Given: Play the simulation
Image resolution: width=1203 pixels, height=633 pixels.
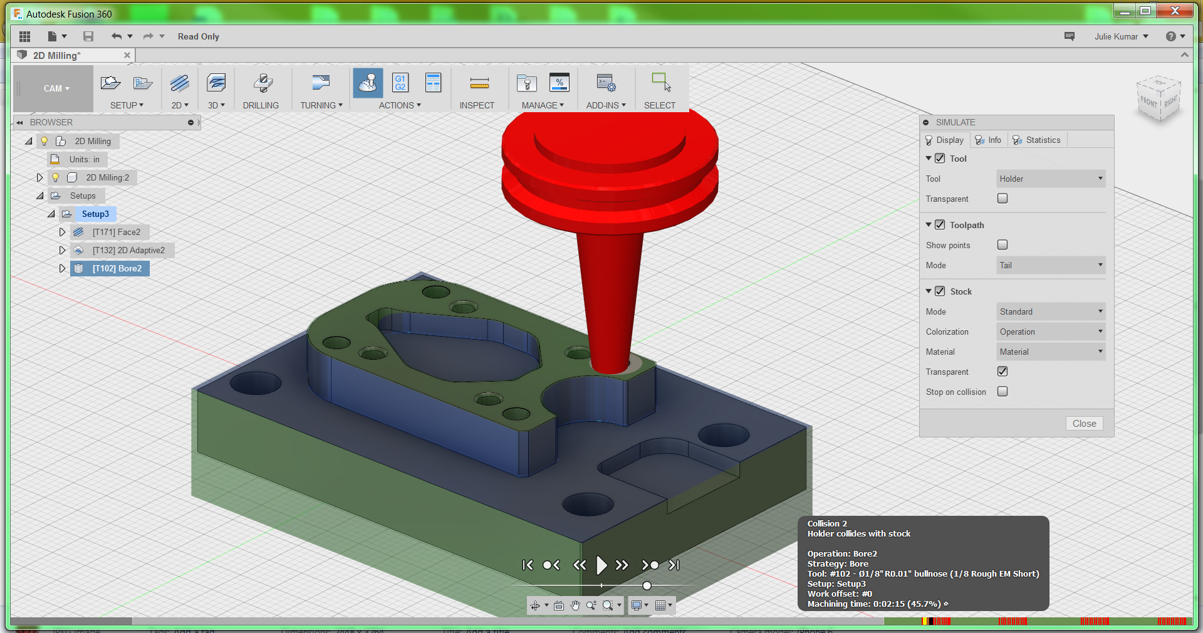Looking at the screenshot, I should [x=601, y=565].
